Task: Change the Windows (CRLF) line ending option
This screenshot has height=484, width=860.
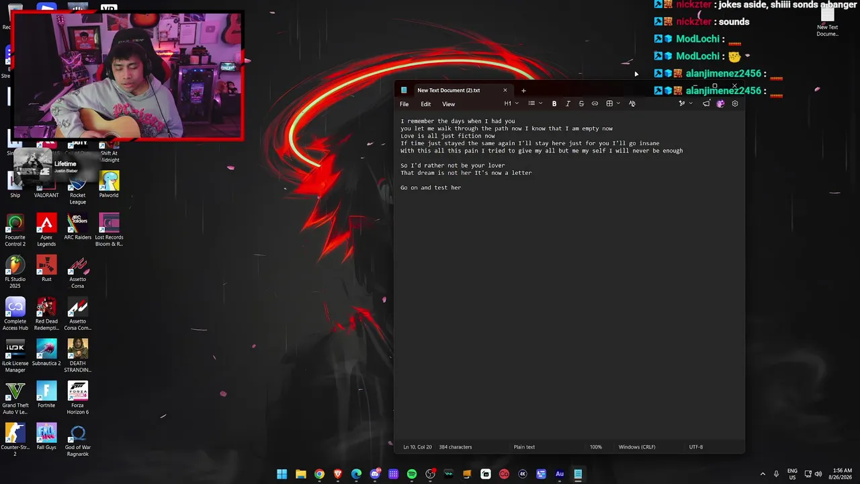Action: [637, 447]
